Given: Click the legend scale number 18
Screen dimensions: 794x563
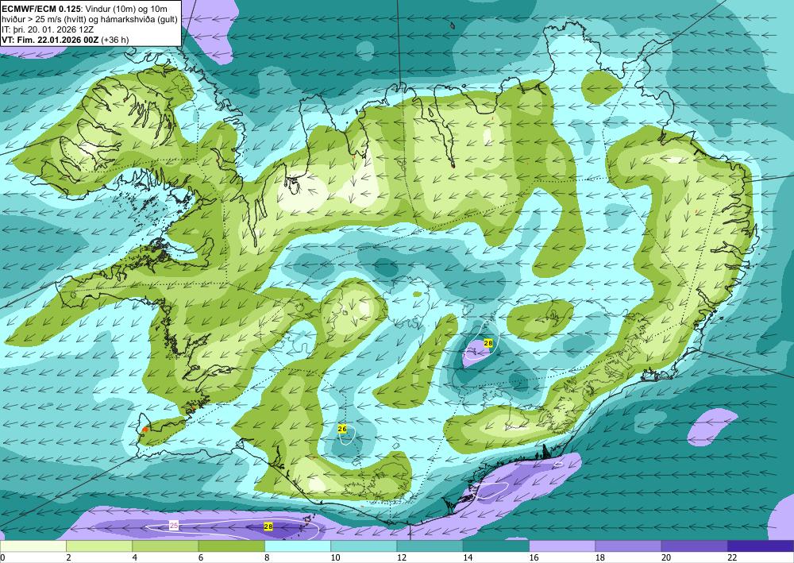Looking at the screenshot, I should click(600, 557).
